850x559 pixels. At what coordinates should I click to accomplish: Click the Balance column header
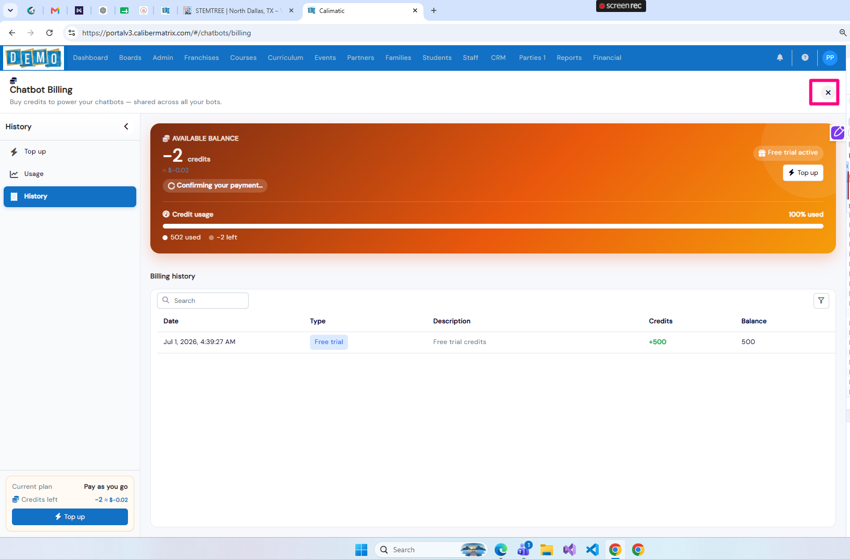coord(754,321)
